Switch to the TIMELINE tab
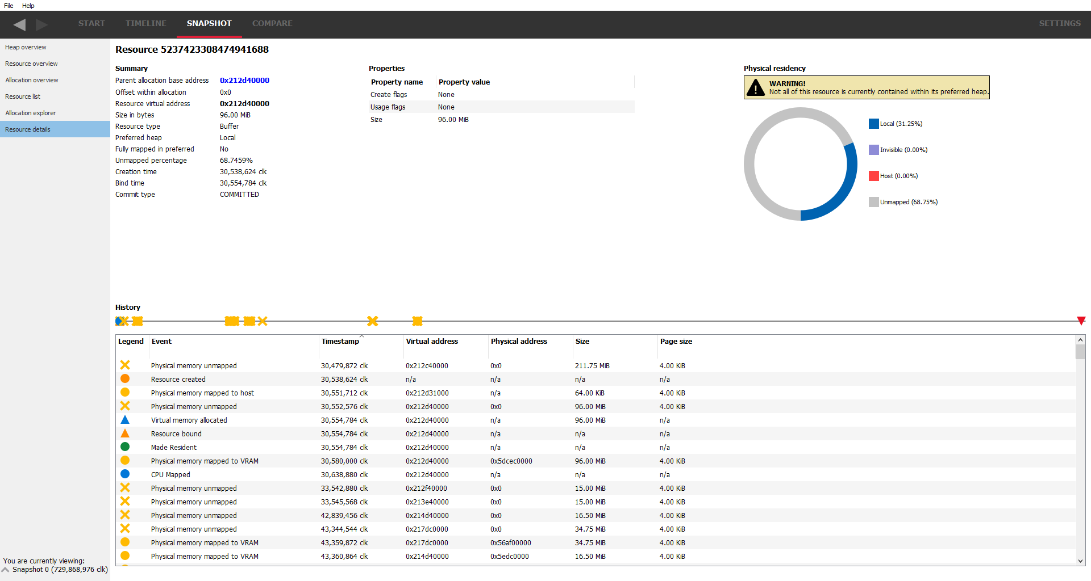The width and height of the screenshot is (1091, 581). pos(146,24)
